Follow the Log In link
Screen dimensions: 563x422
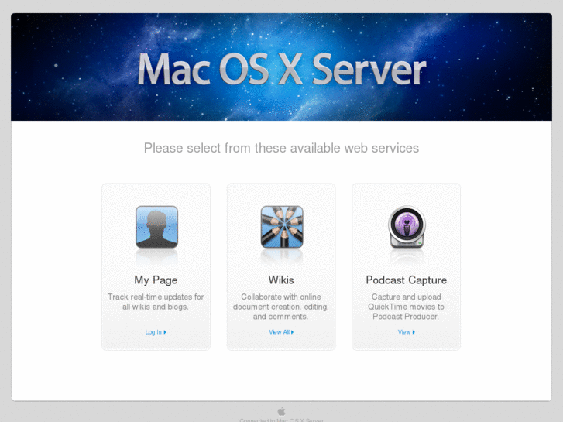click(156, 332)
